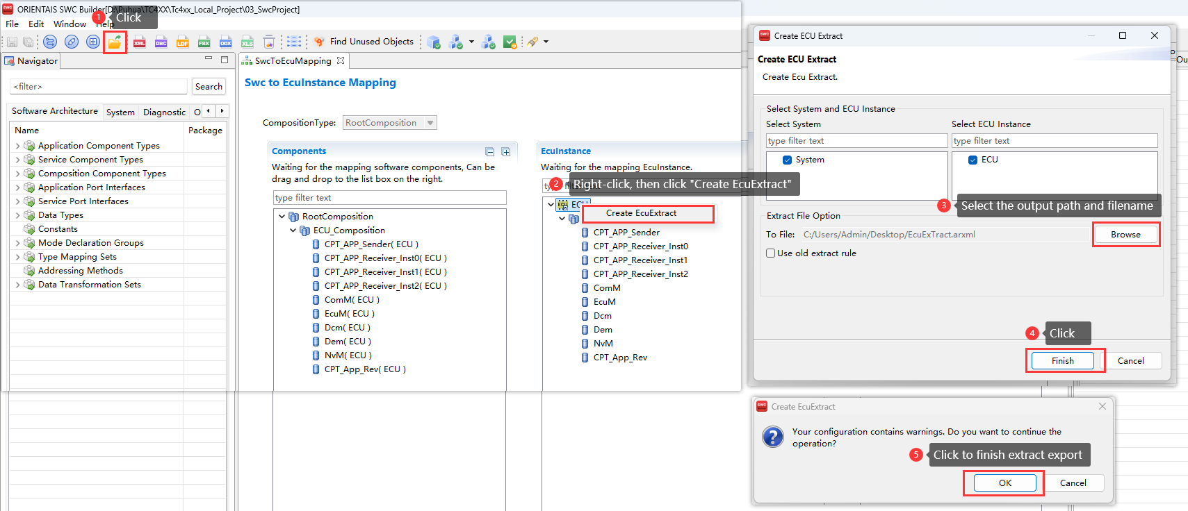Click Browse to choose output file
Image resolution: width=1188 pixels, height=511 pixels.
1125,235
